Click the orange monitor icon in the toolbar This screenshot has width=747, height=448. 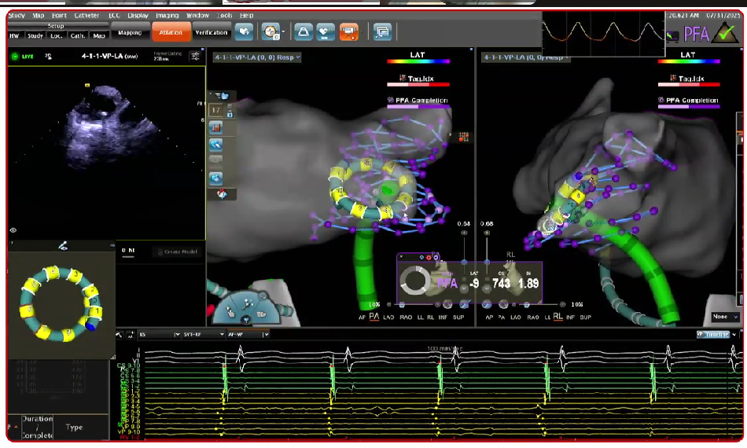pyautogui.click(x=350, y=31)
